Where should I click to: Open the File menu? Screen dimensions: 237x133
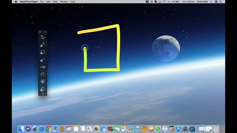point(42,1)
